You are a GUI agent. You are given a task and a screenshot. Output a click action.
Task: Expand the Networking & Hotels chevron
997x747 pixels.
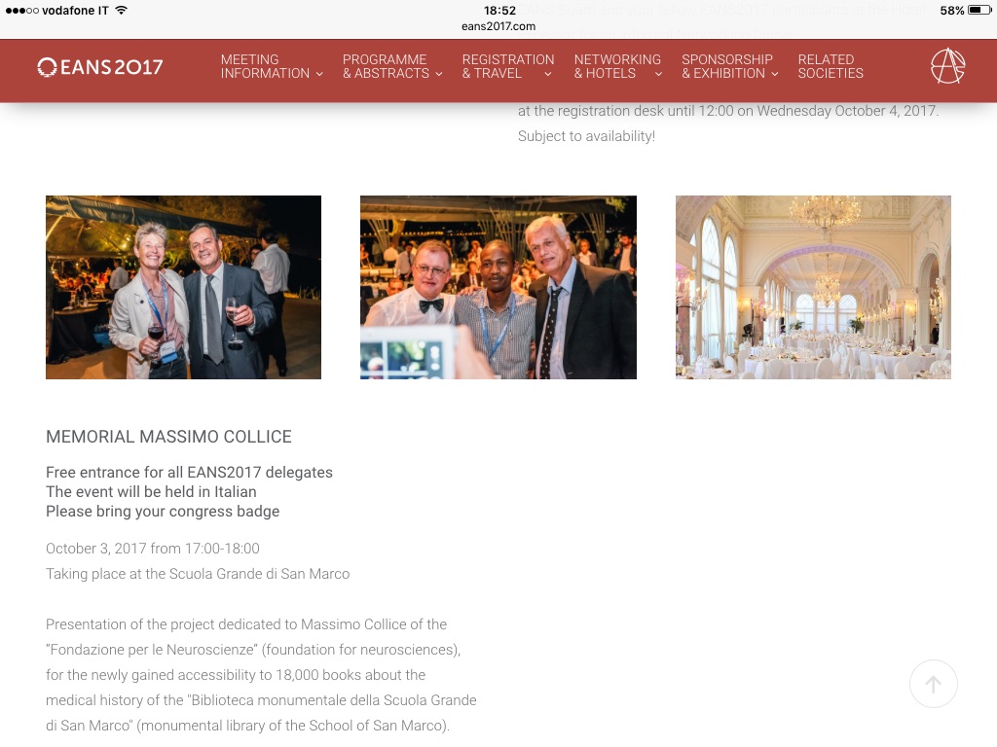658,74
